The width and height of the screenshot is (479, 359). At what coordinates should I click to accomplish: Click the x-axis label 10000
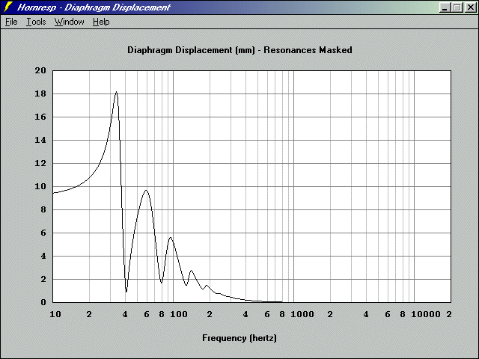(x=426, y=314)
